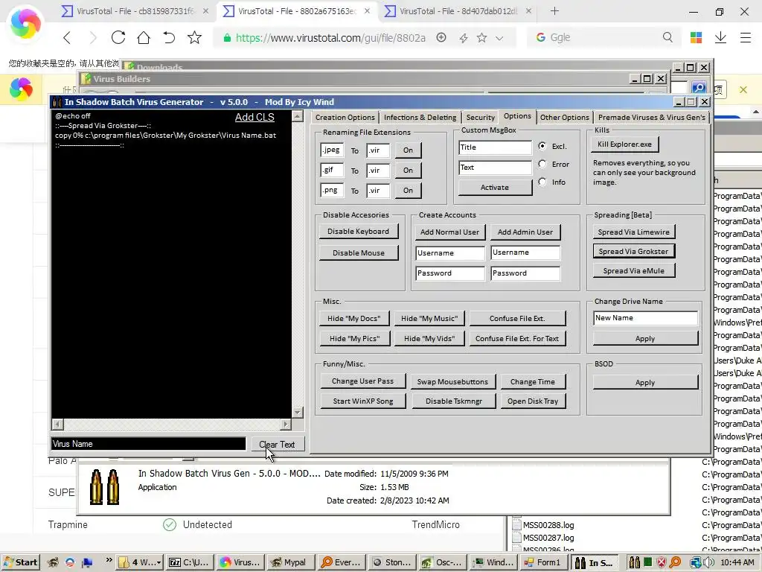The width and height of the screenshot is (762, 572).
Task: Click the lightning bolt icon in address bar
Action: click(463, 38)
